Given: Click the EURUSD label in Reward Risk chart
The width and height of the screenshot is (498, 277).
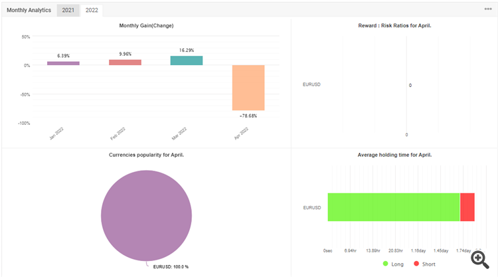Looking at the screenshot, I should pos(311,84).
